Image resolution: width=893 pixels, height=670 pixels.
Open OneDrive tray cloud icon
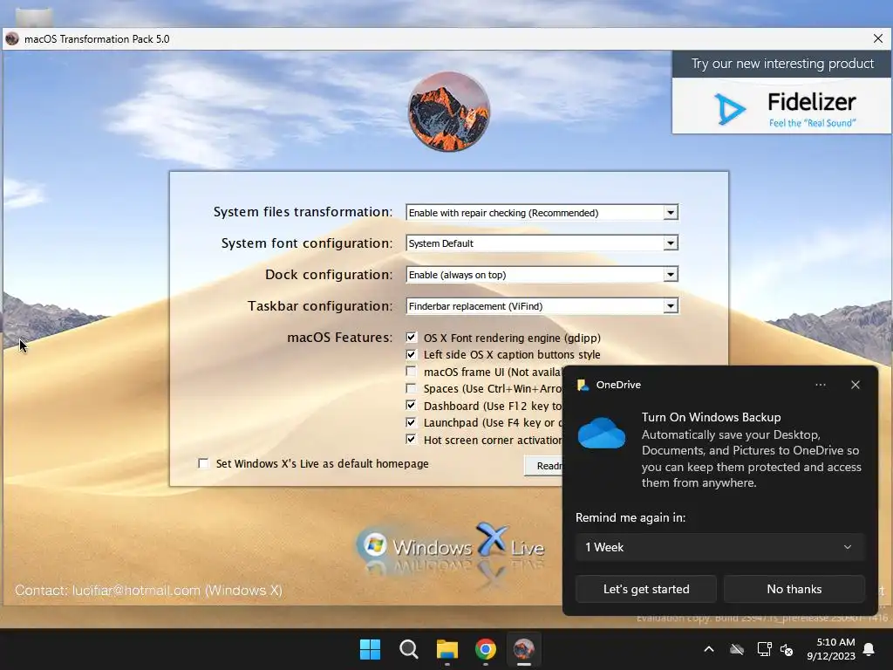(737, 649)
